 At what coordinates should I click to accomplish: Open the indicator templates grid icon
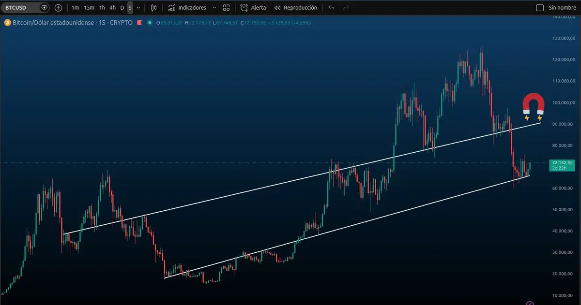[x=226, y=8]
